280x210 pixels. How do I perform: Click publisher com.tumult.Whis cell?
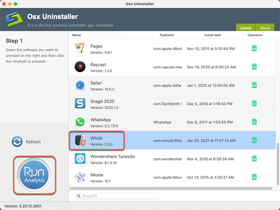pyautogui.click(x=168, y=141)
